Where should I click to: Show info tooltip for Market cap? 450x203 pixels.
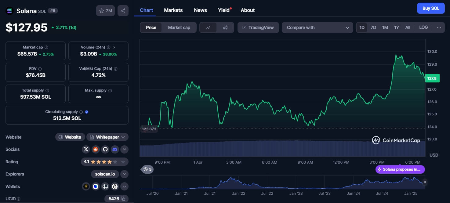pyautogui.click(x=46, y=47)
